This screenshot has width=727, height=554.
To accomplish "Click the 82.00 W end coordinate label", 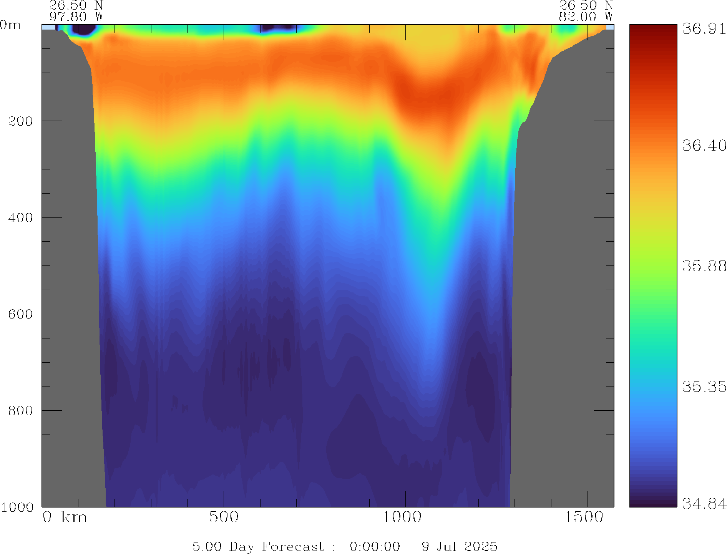I will pos(586,17).
